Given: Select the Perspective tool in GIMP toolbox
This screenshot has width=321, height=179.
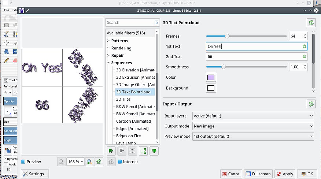Looking at the screenshot, I should coord(6,52).
